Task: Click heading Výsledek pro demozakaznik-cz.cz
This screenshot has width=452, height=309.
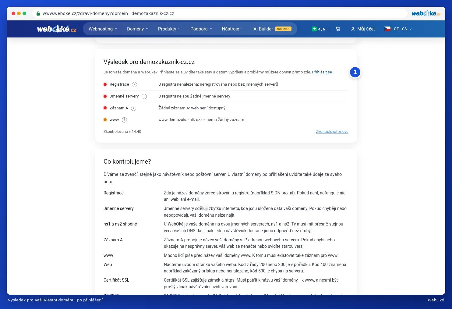Action: click(149, 62)
